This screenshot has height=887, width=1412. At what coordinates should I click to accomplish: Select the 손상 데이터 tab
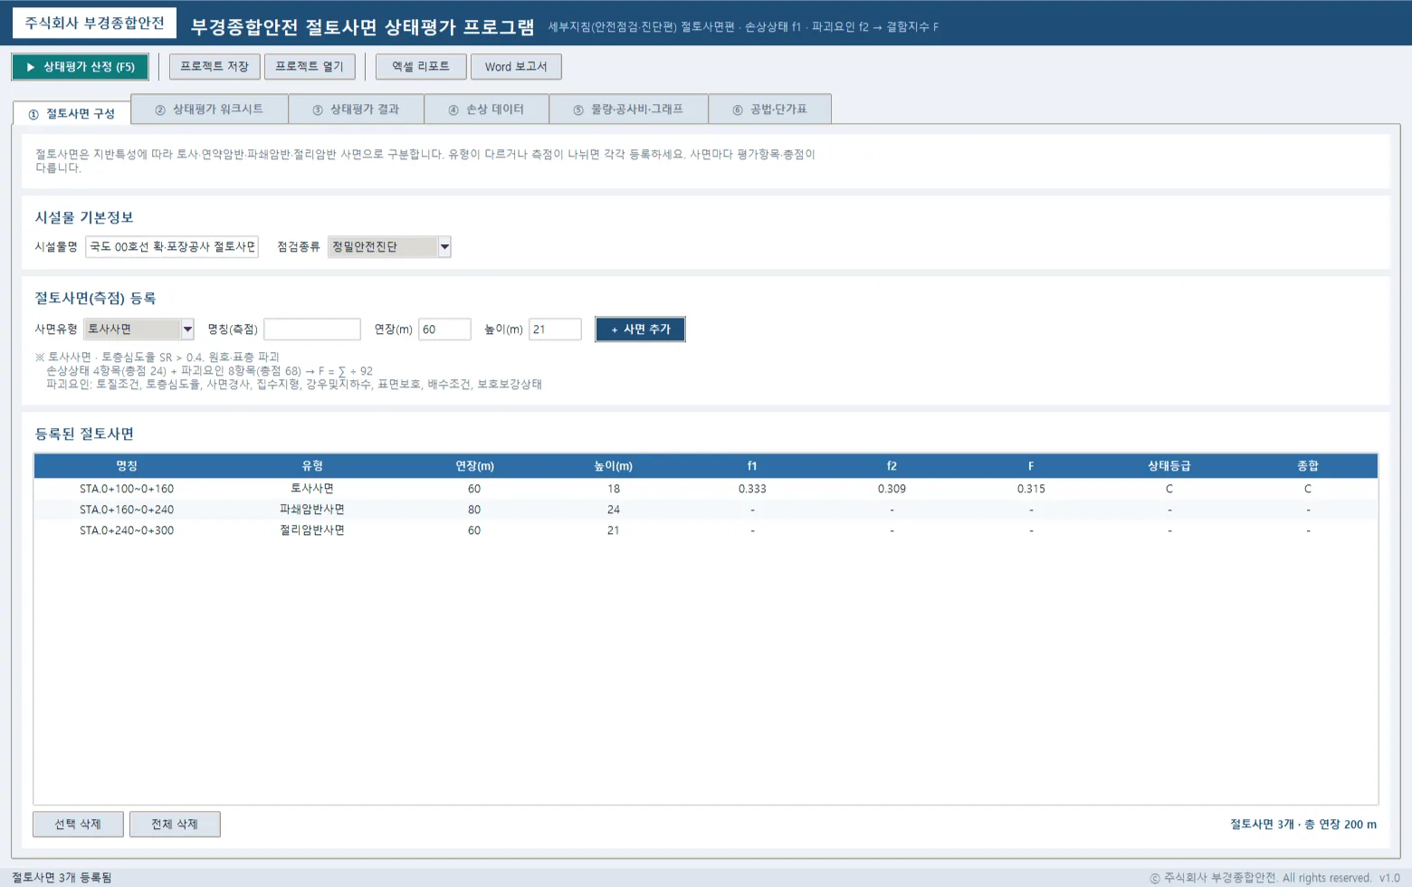[486, 109]
